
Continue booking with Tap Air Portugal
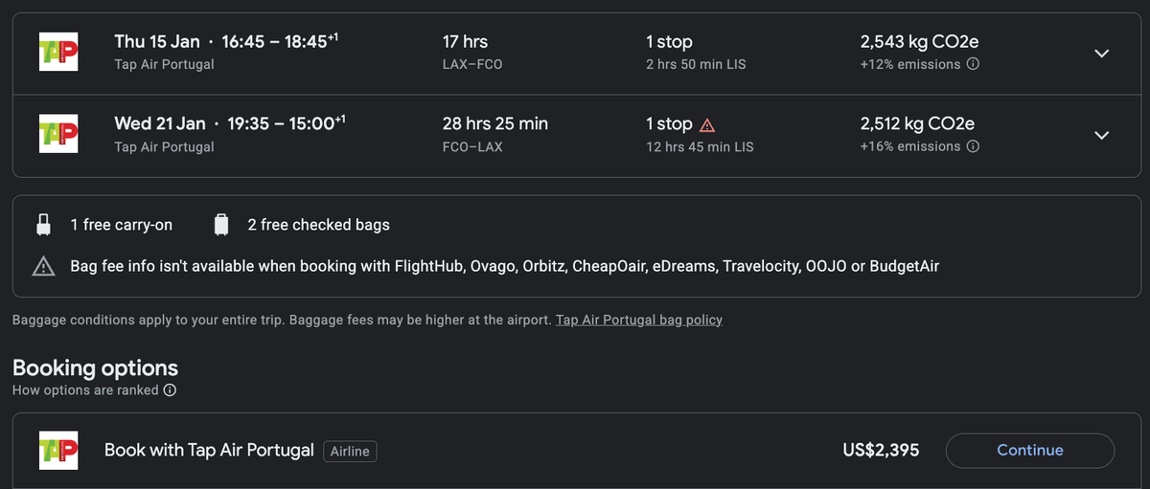1030,450
